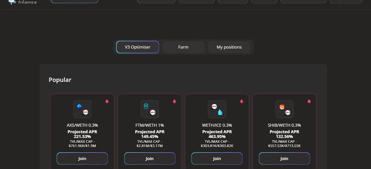Click the flame icon on SHIB/WETH card
This screenshot has height=169, width=371.
click(309, 101)
